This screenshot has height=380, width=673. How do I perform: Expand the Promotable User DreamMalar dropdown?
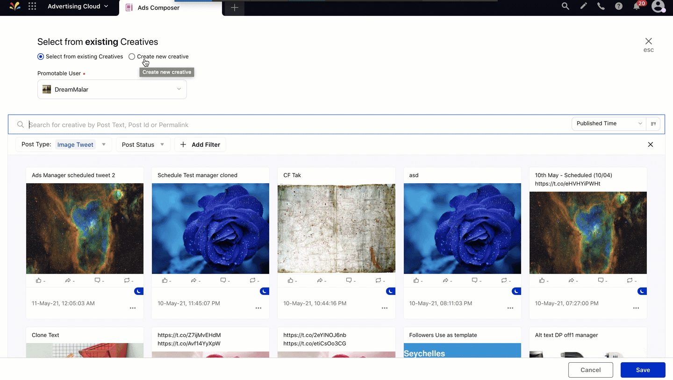(112, 89)
